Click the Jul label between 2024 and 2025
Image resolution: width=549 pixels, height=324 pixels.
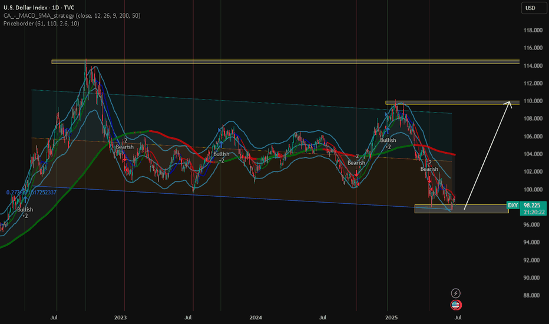(322, 318)
